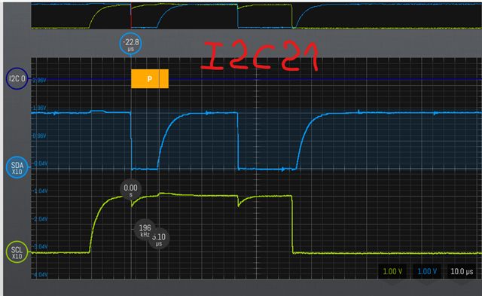Click the -4.04V bottom axis label
The height and width of the screenshot is (296, 482).
pos(40,274)
